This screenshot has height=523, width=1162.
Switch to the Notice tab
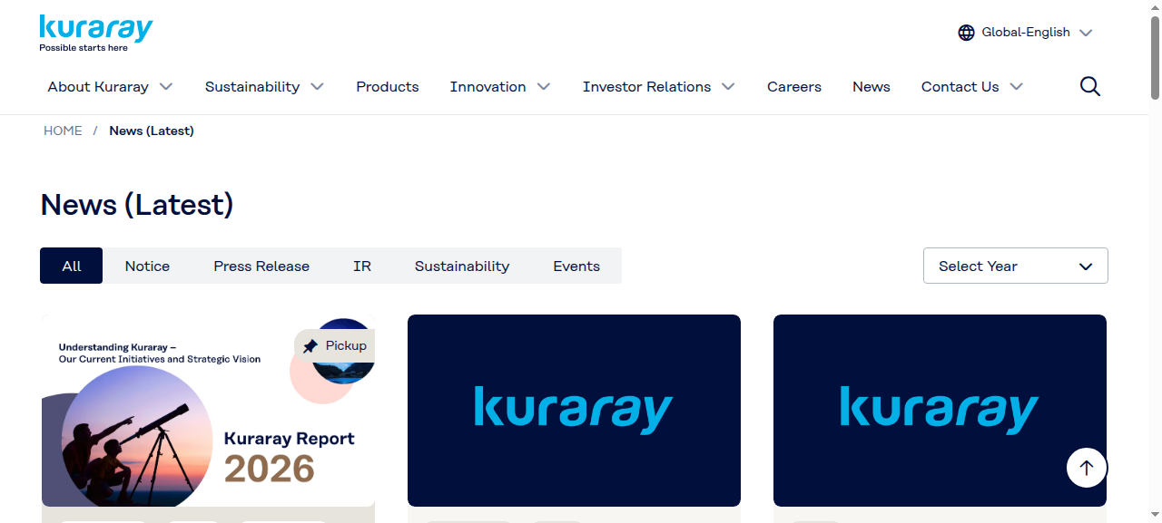[x=147, y=266]
